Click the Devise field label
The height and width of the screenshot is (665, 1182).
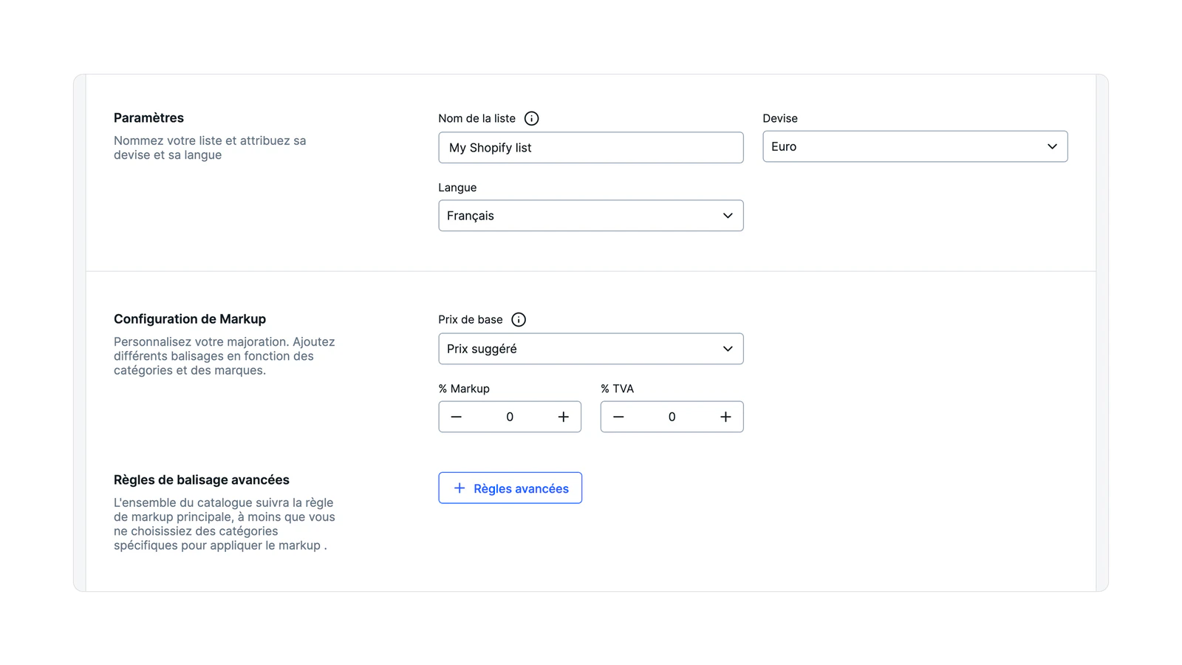point(780,118)
